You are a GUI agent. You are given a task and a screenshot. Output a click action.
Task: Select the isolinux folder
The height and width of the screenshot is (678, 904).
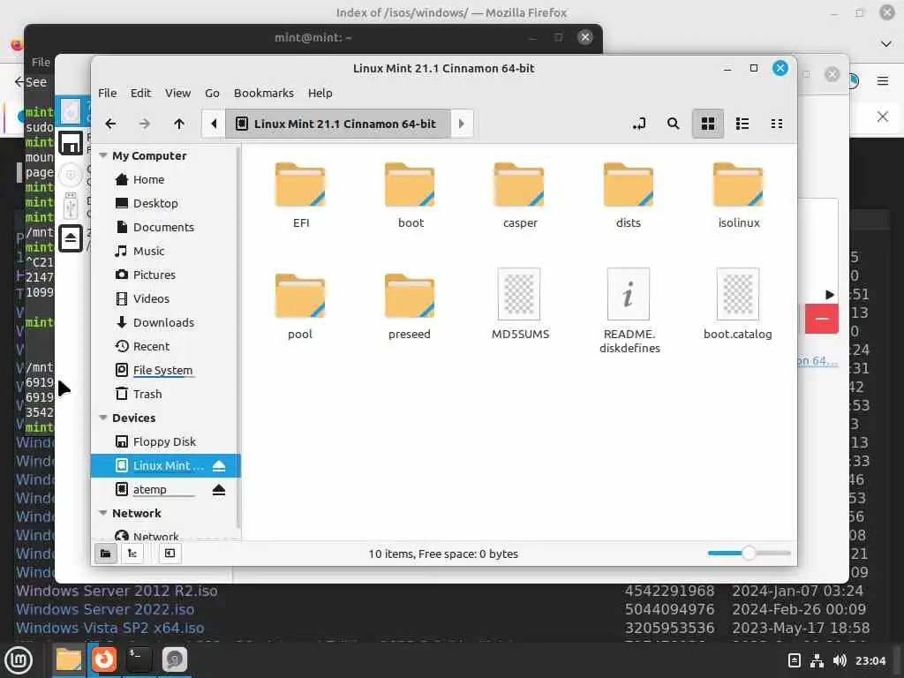pyautogui.click(x=738, y=195)
